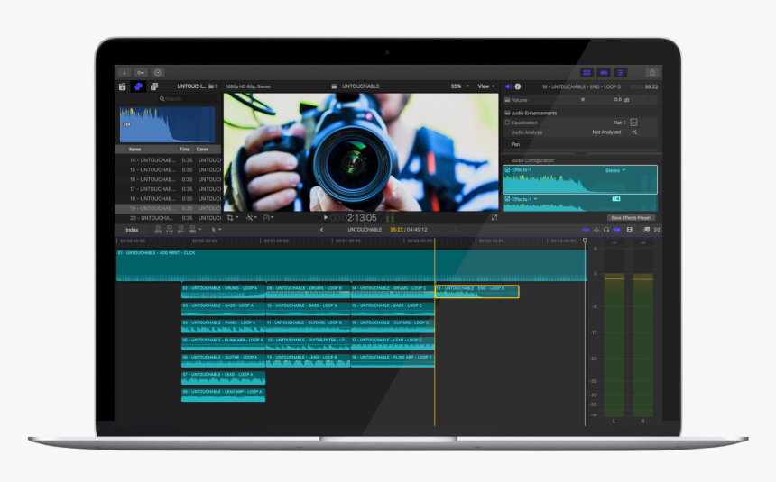Click the end-of-project marker on ruler
Viewport: 776px width, 482px height.
(x=585, y=241)
